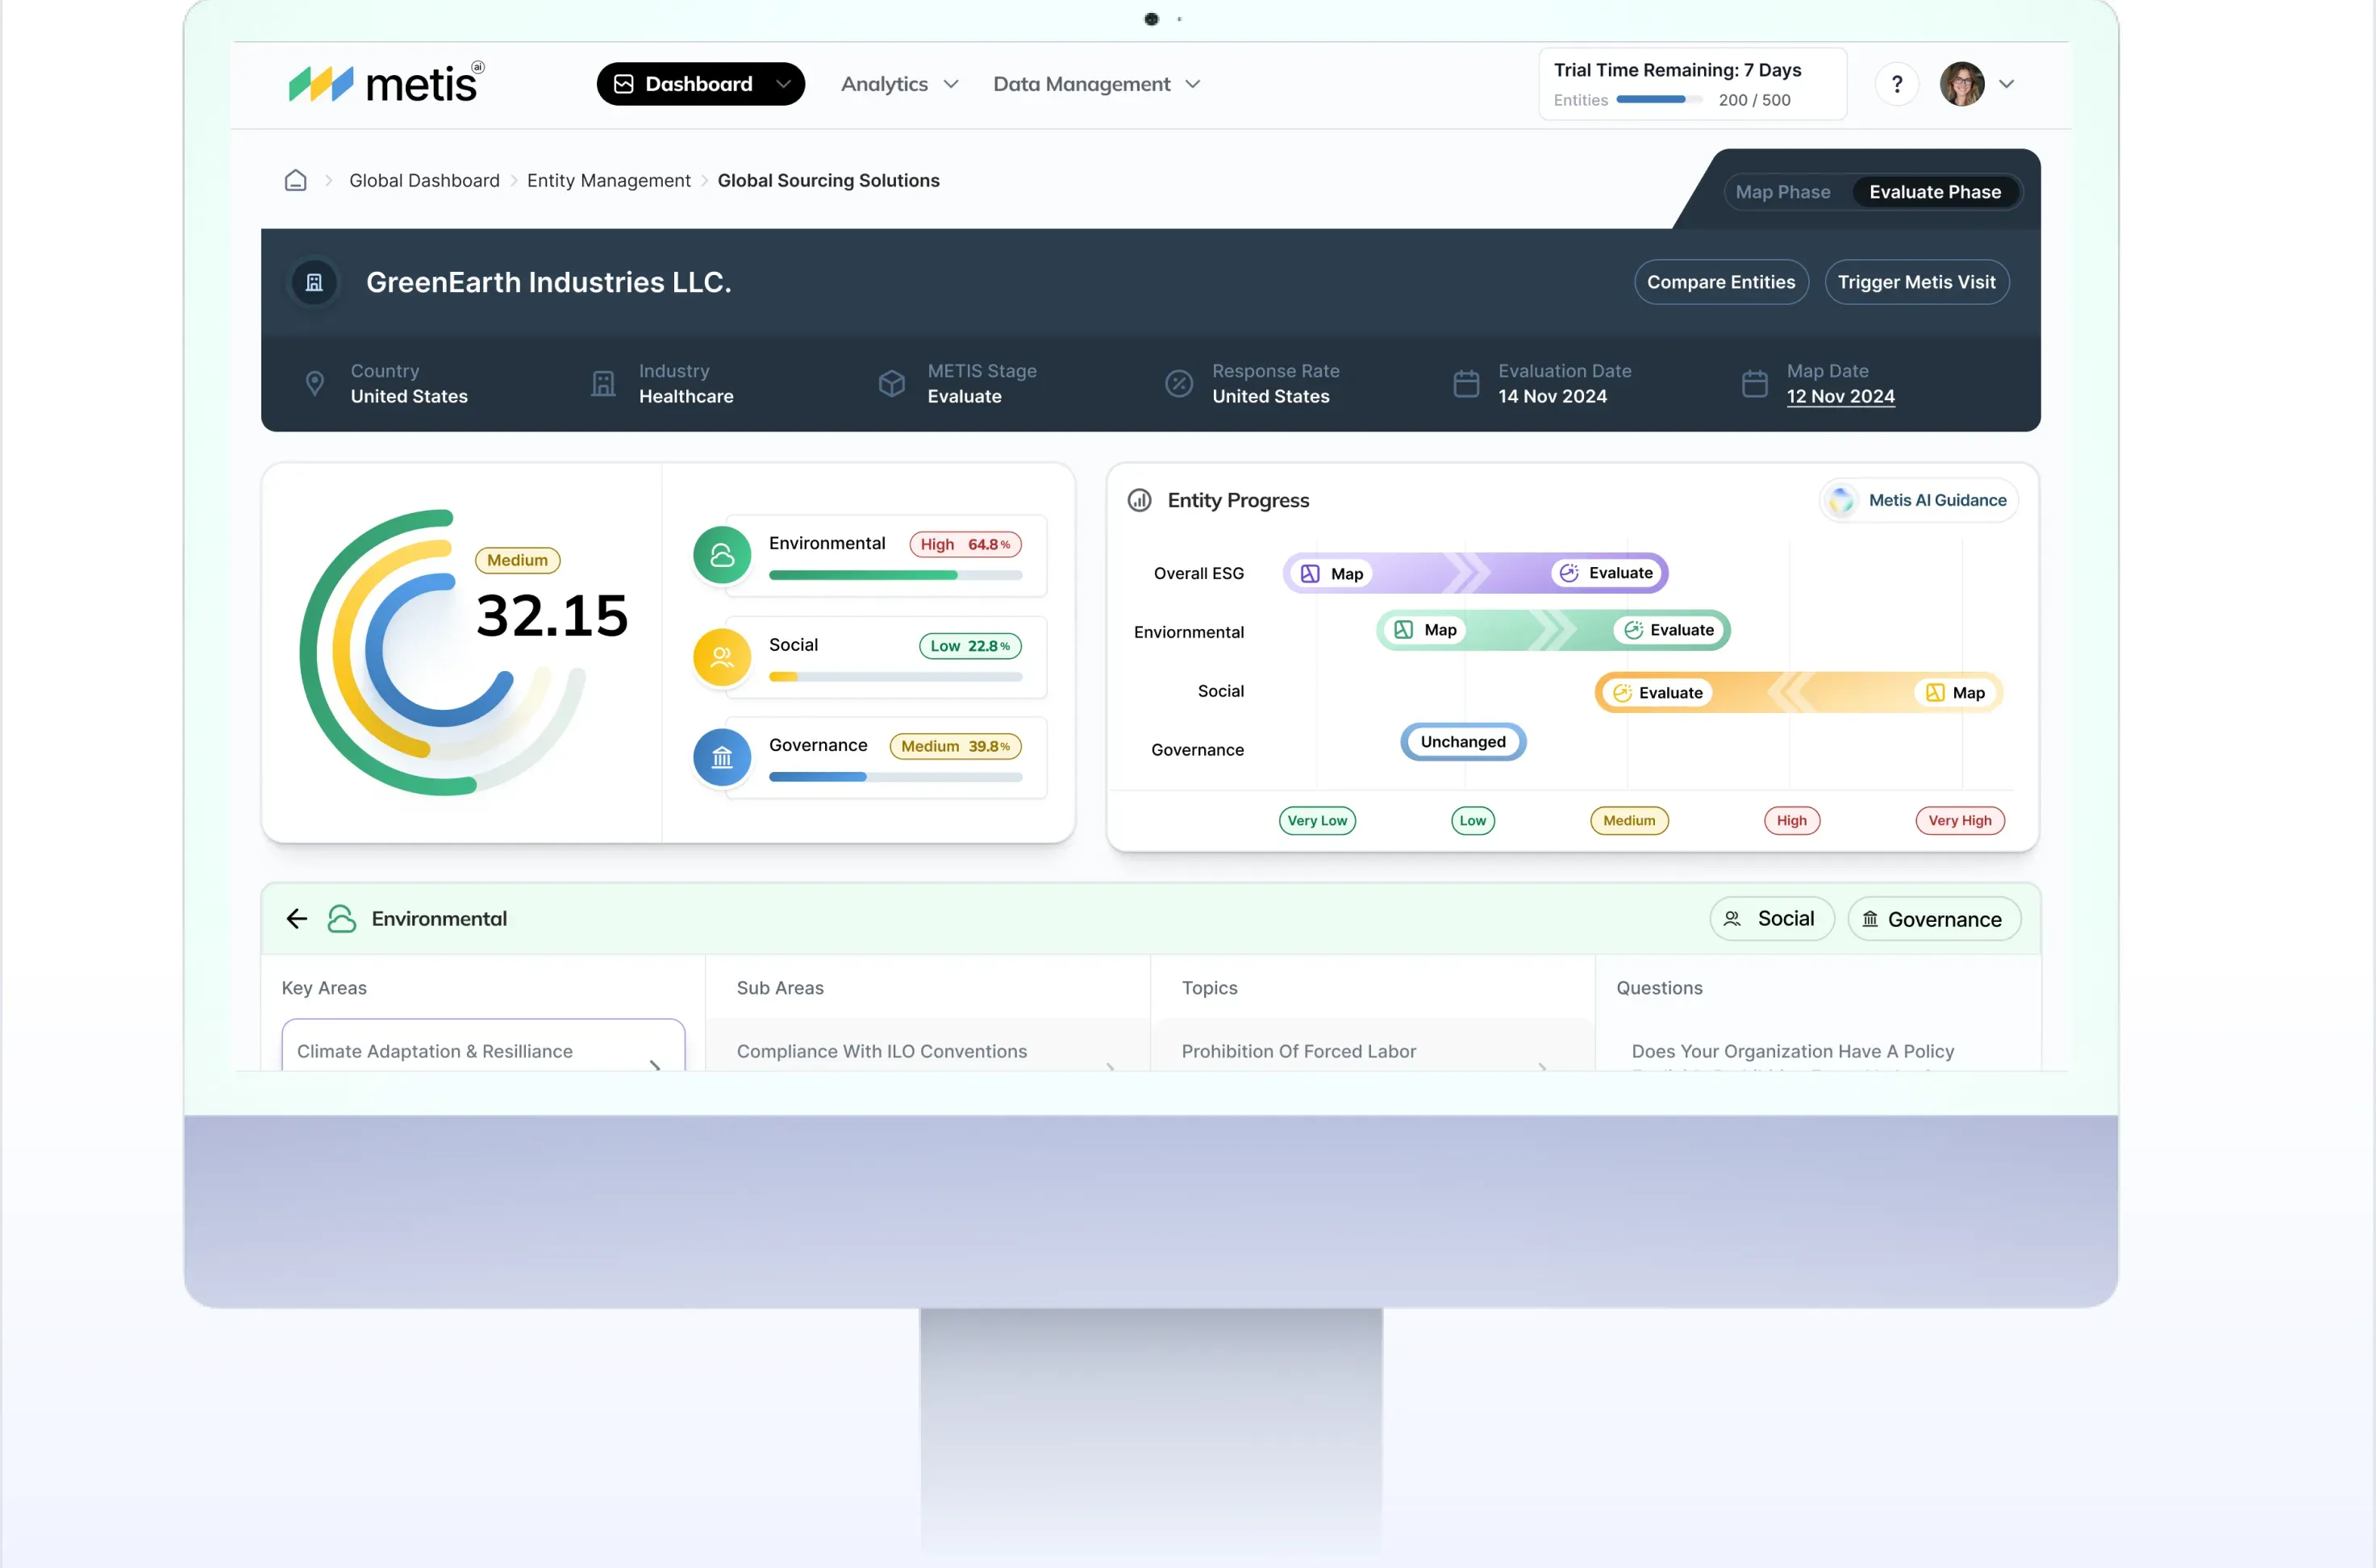Click the Map Date calendar icon
The height and width of the screenshot is (1568, 2376).
[1755, 383]
